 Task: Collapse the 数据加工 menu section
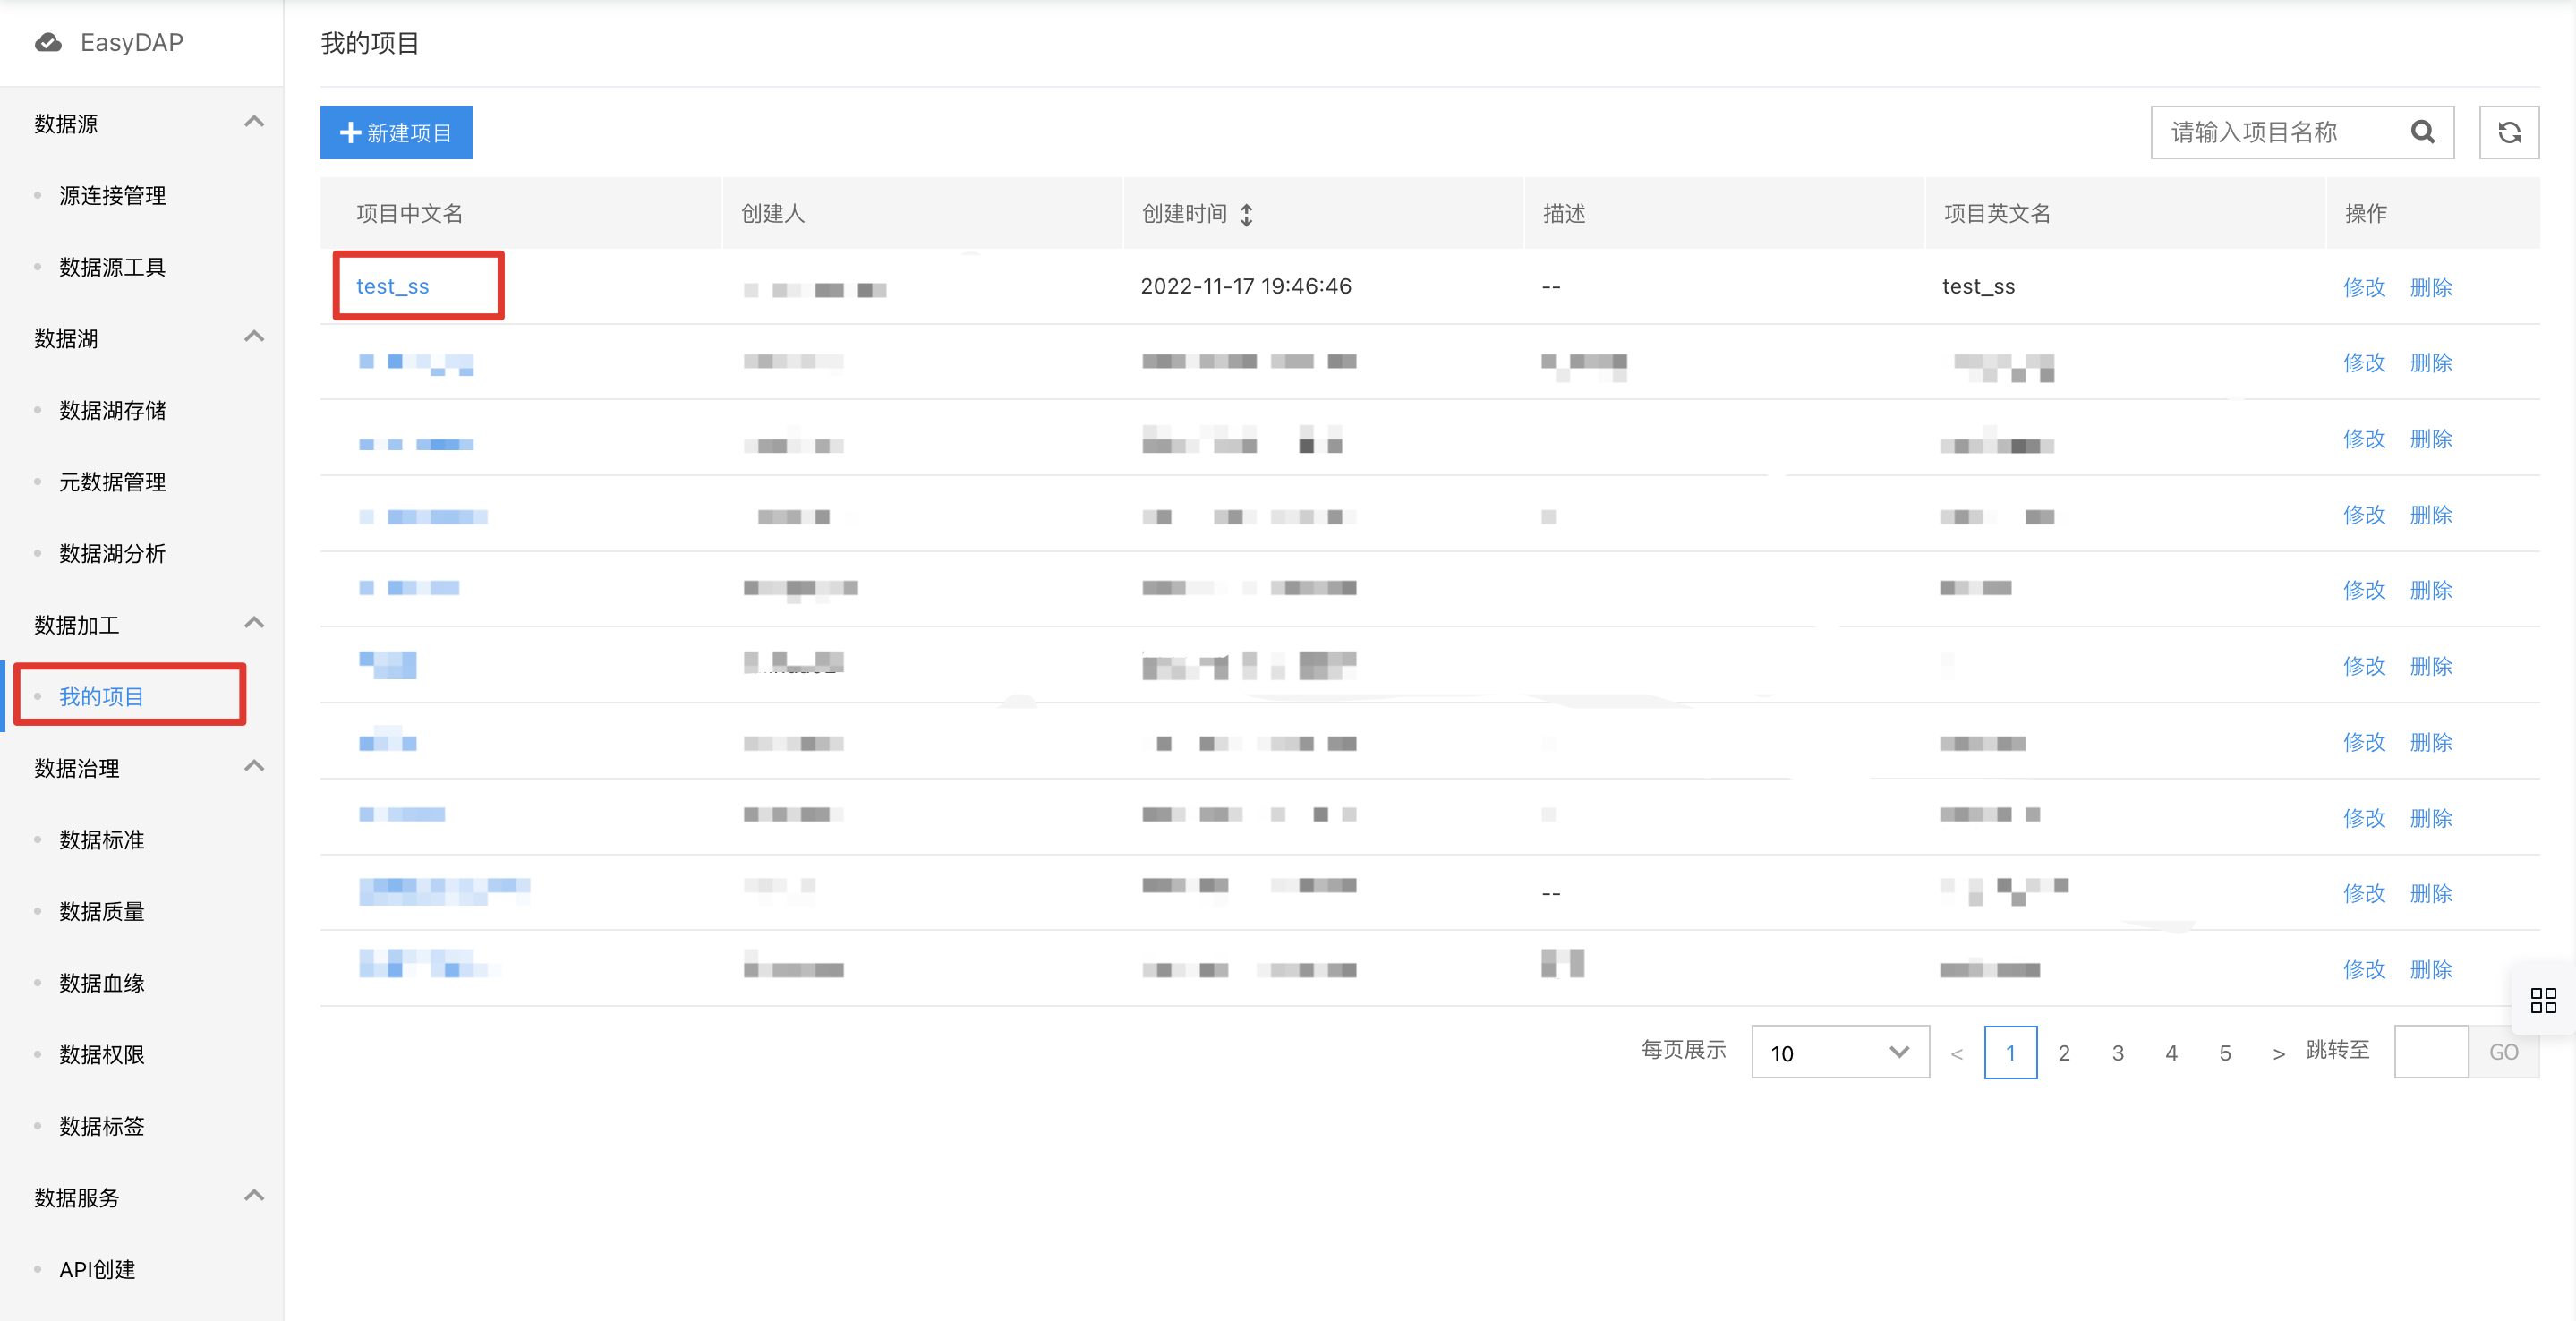click(254, 623)
